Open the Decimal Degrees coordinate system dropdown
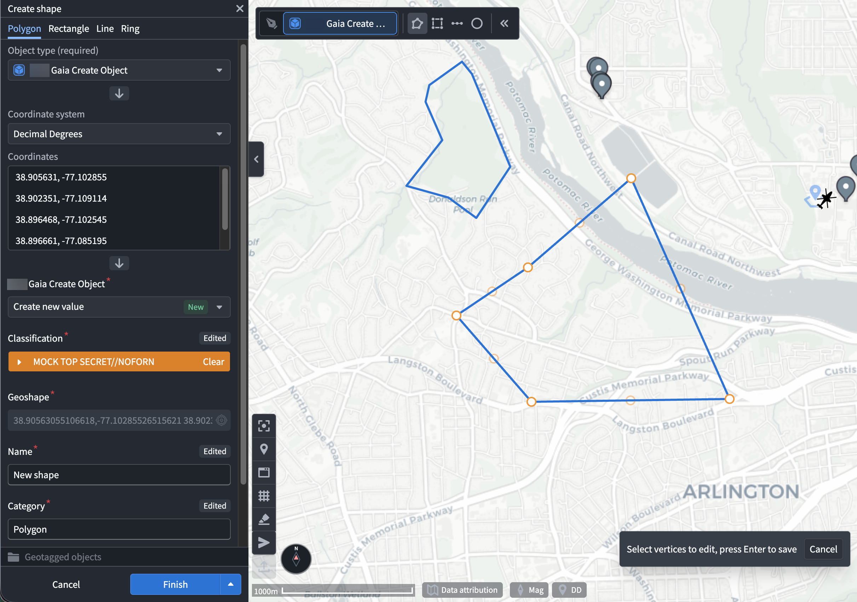857x602 pixels. (x=119, y=134)
